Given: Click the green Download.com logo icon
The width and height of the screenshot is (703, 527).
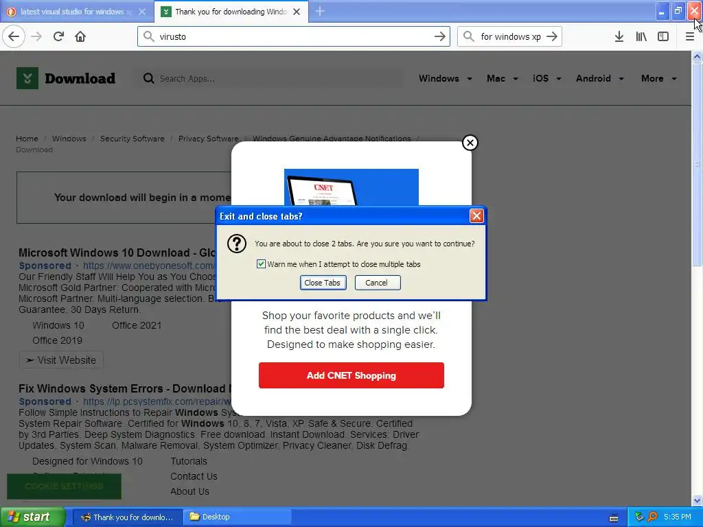Looking at the screenshot, I should 27,78.
